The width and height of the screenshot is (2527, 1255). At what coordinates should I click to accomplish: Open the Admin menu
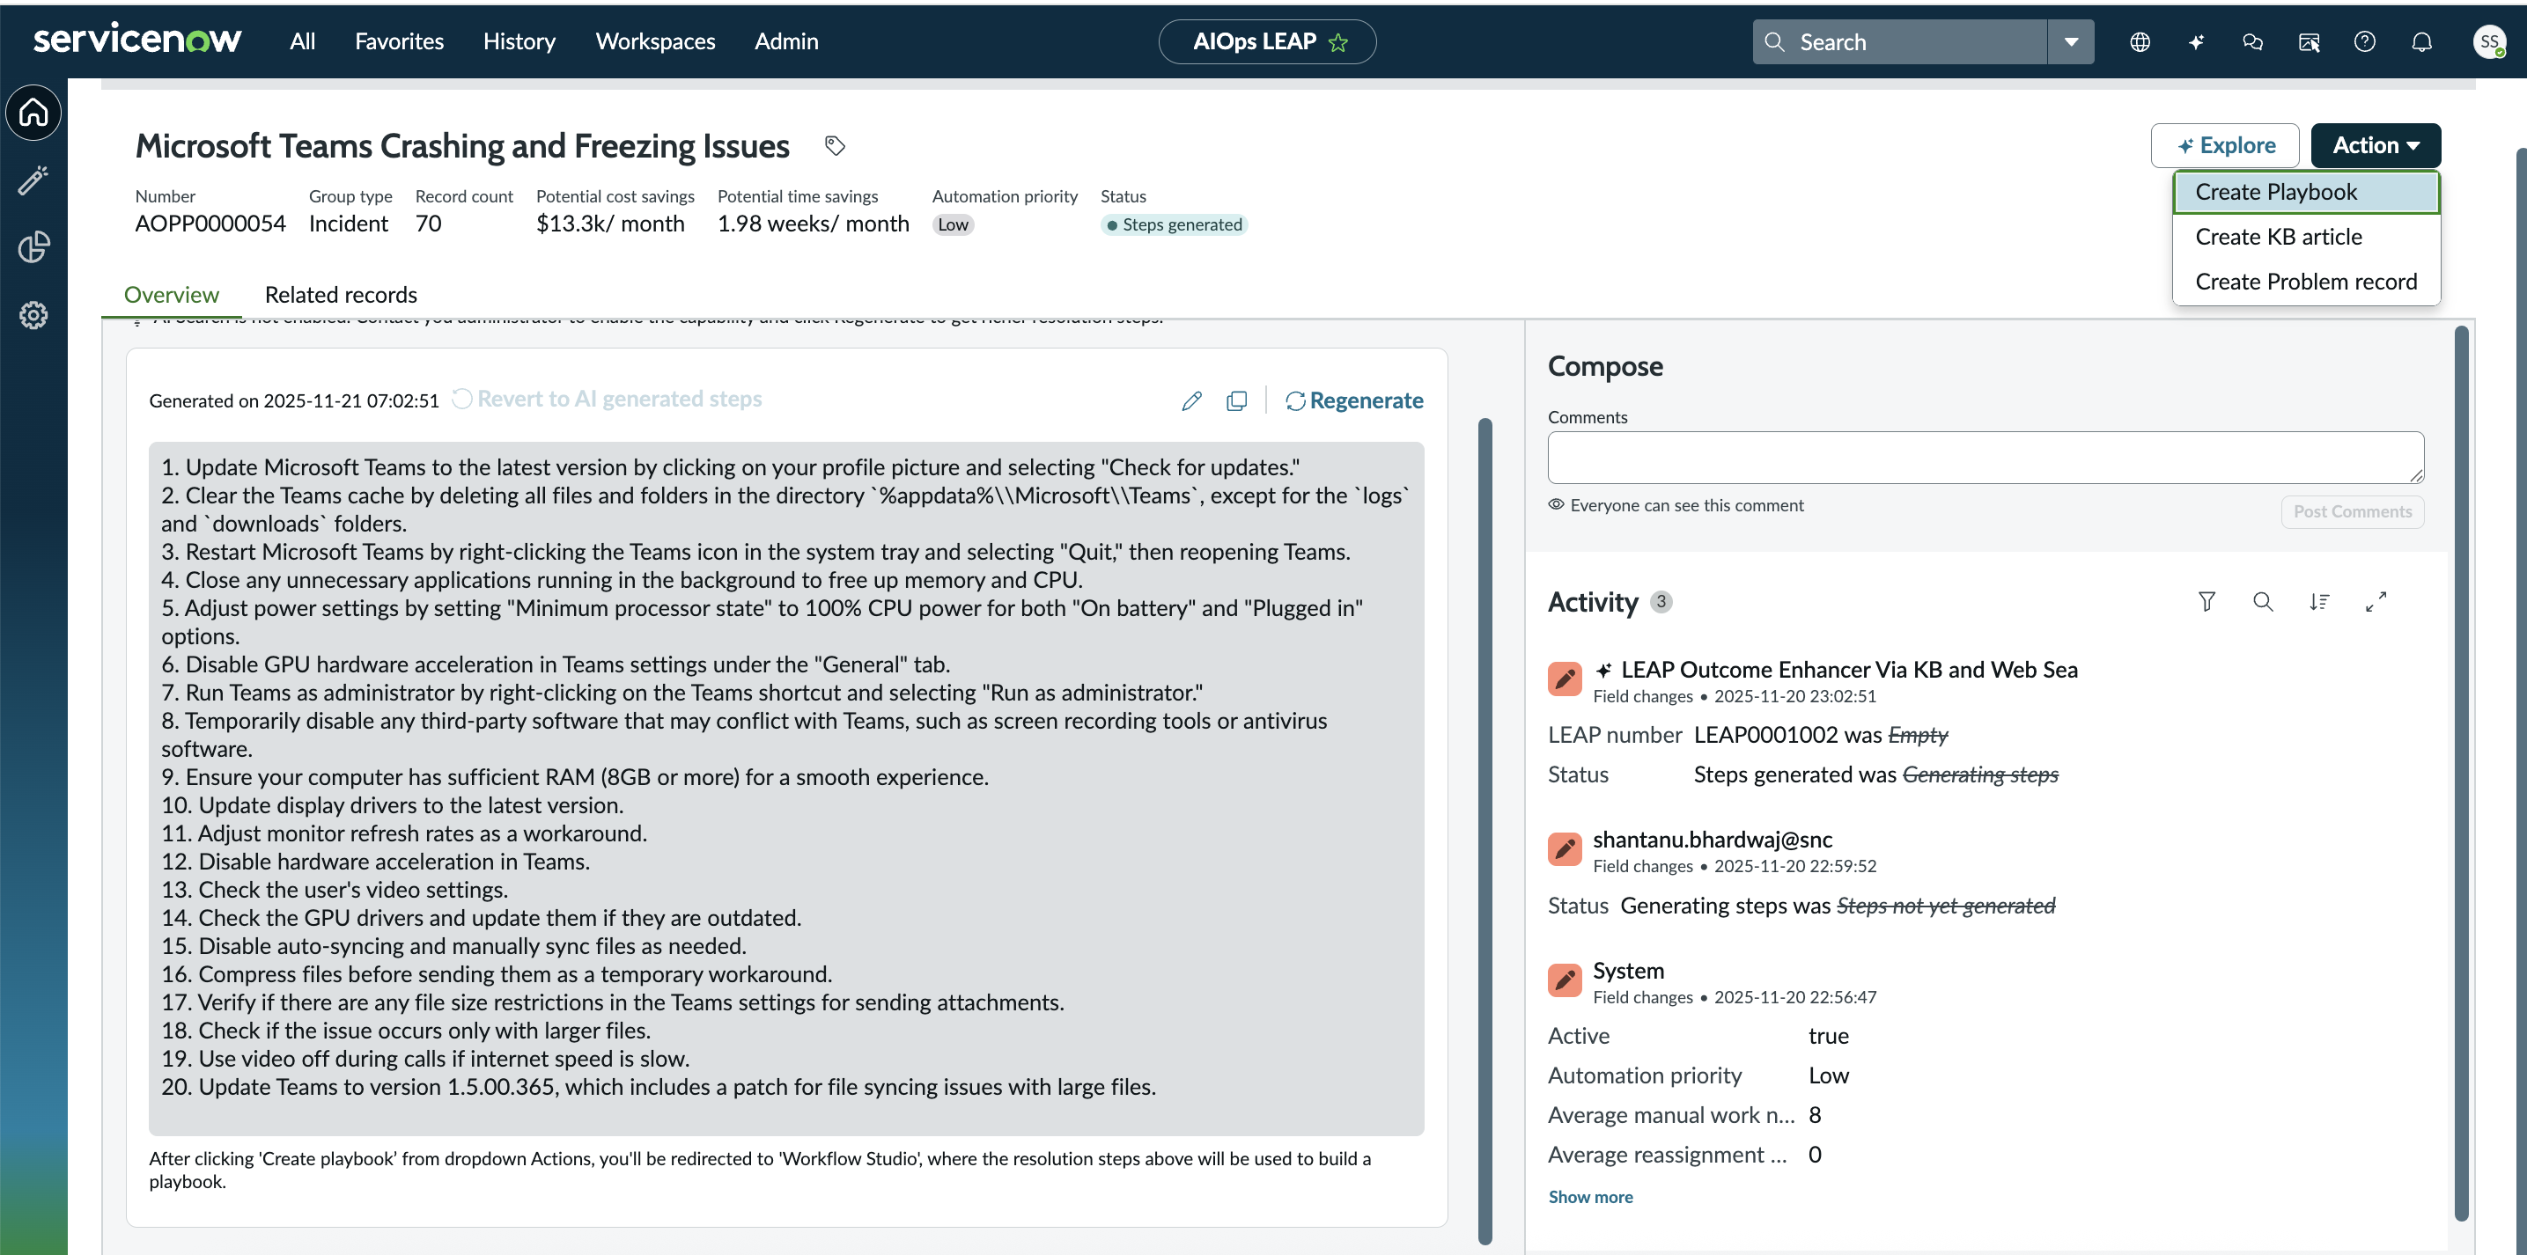(785, 41)
